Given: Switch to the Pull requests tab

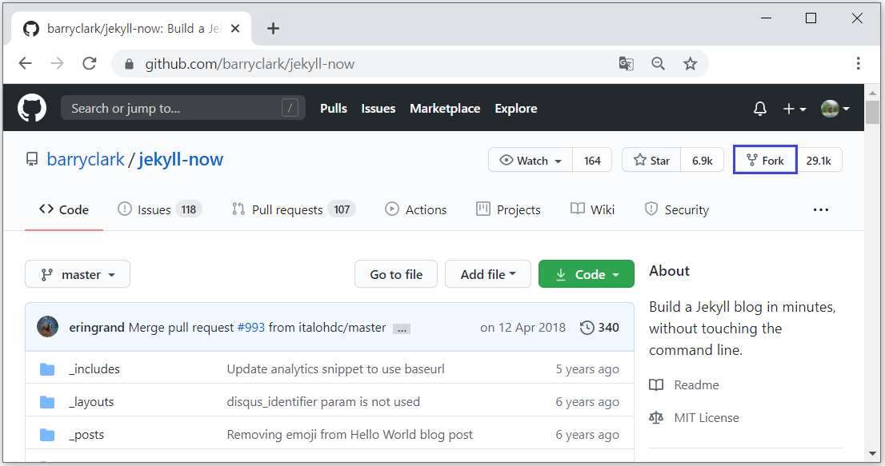Looking at the screenshot, I should coord(294,209).
